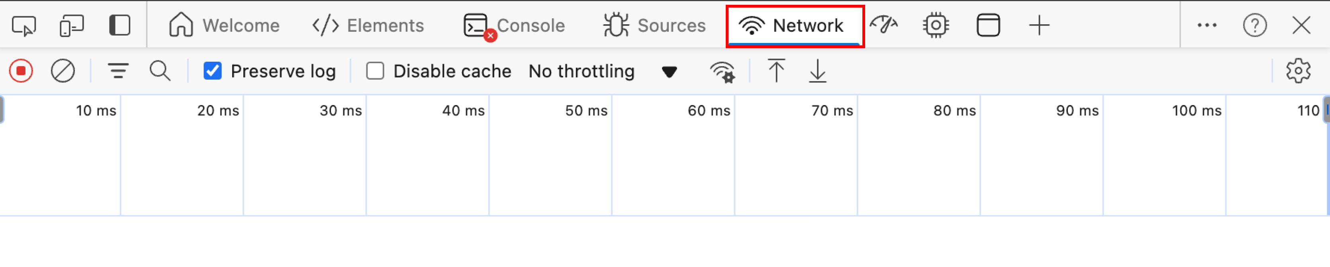Open the customize DevTools ellipsis menu

tap(1207, 25)
